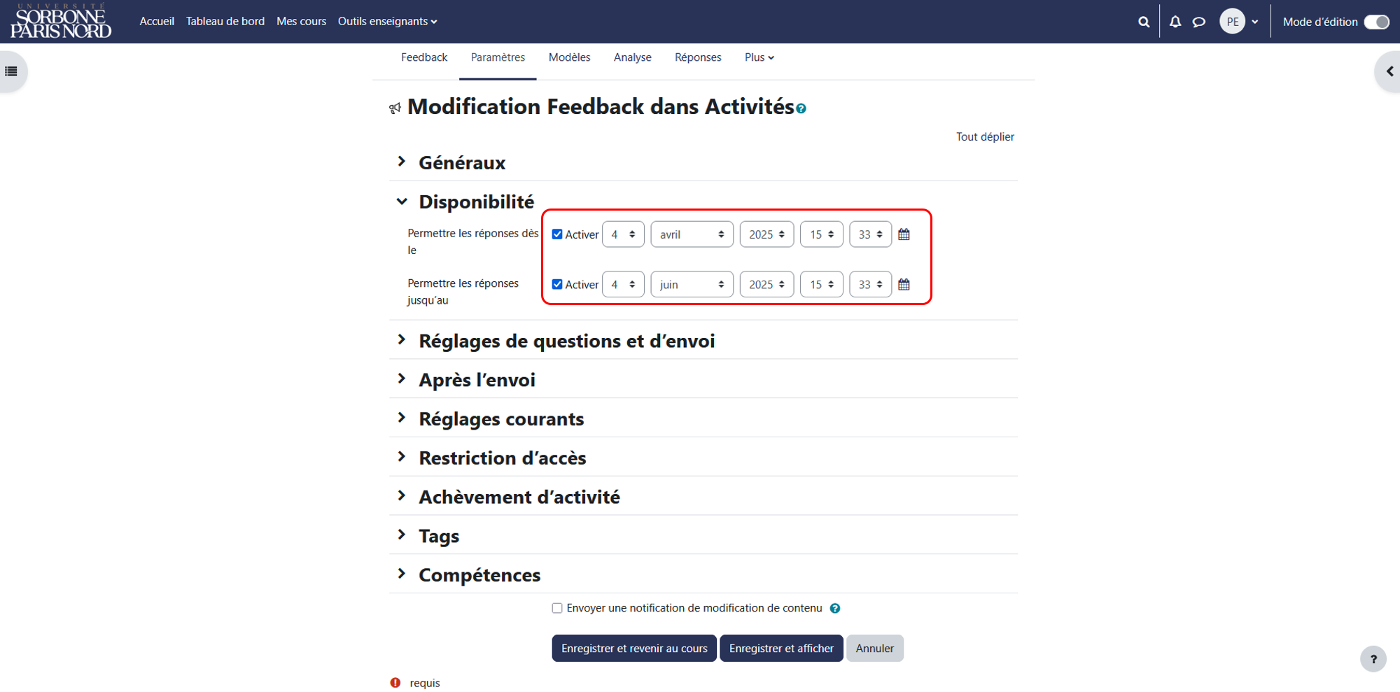Click the round help button at bottom right

(x=1373, y=658)
